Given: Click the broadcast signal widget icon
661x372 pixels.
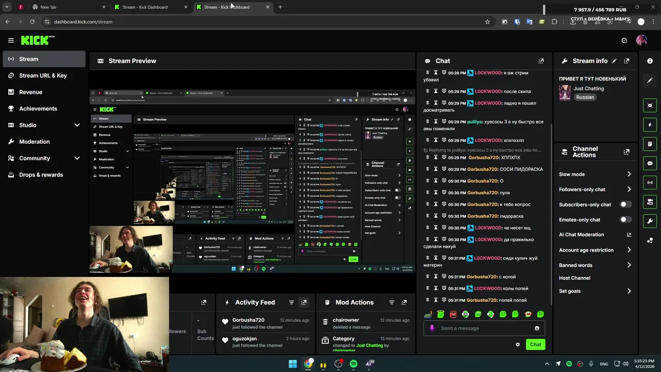Looking at the screenshot, I should pyautogui.click(x=650, y=182).
